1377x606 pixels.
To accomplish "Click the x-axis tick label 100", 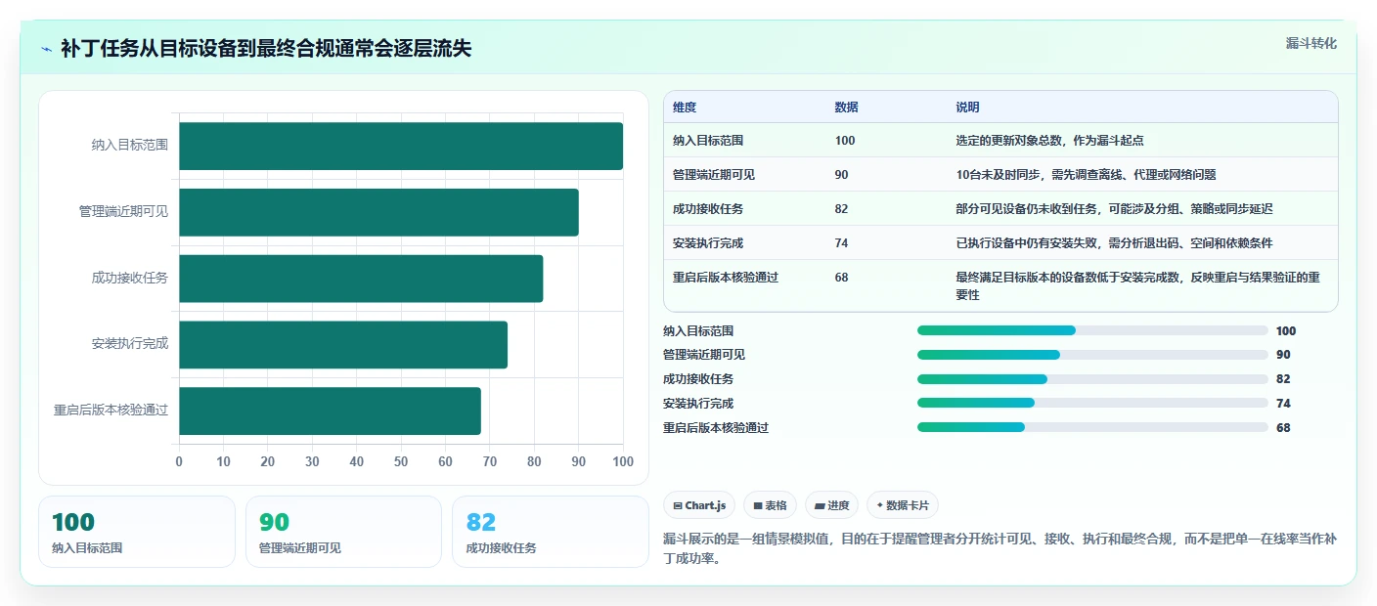I will point(623,461).
